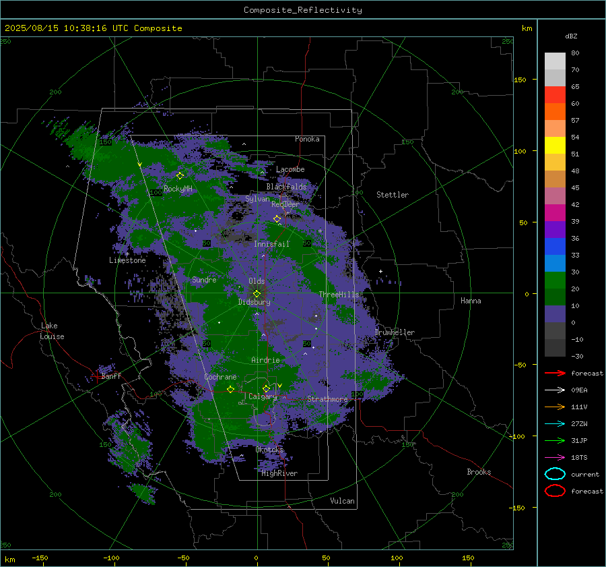Click the '27ZW' legend label text

pos(579,424)
